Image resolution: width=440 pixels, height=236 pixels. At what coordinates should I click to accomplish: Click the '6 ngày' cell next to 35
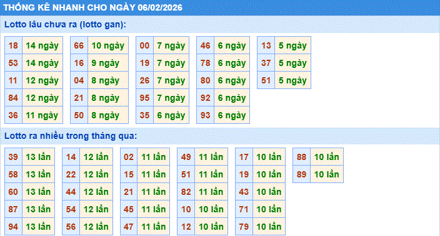coord(171,115)
